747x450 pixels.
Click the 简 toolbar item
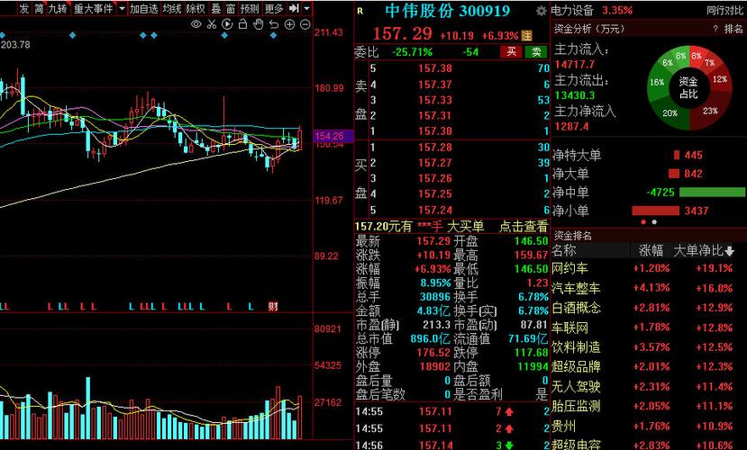point(39,9)
